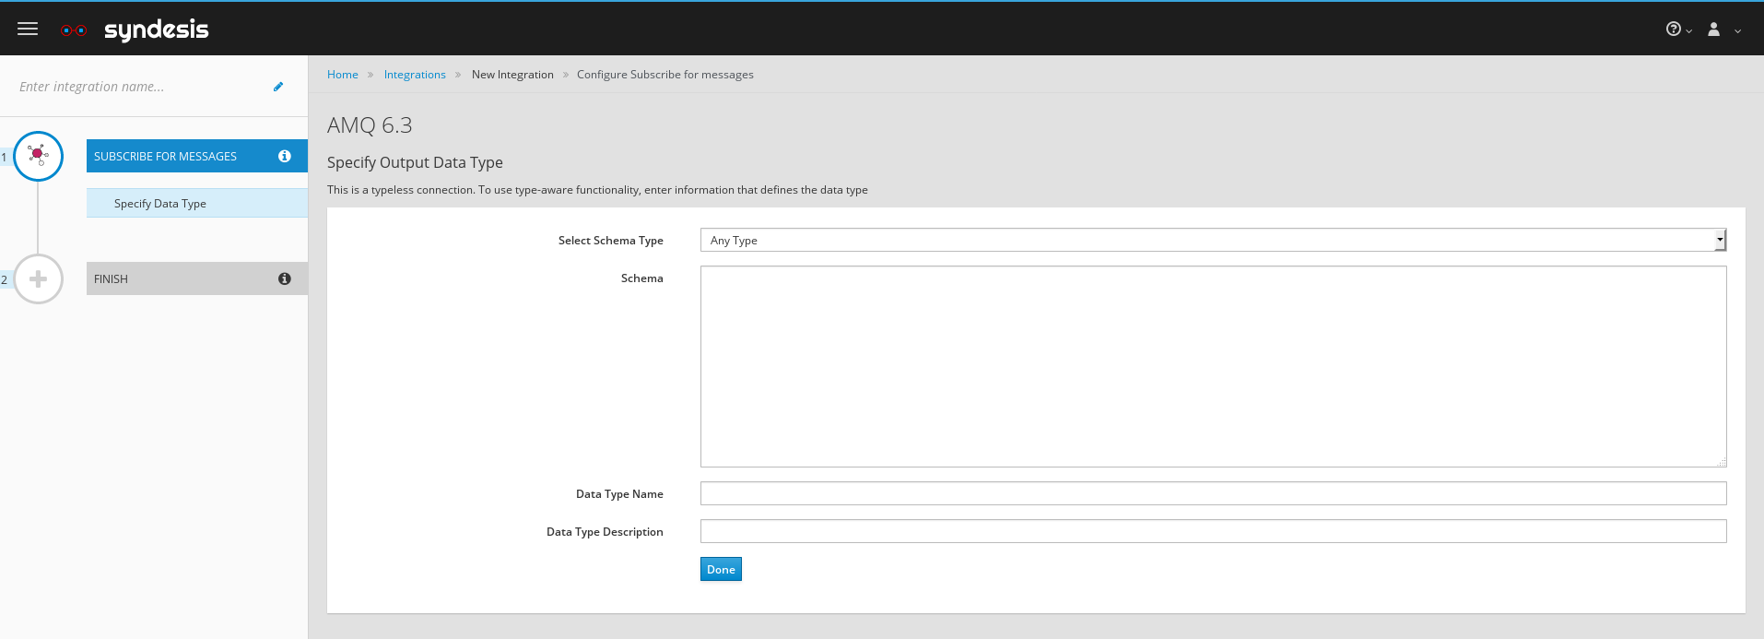Image resolution: width=1764 pixels, height=639 pixels.
Task: Select the Specify Data Type sub-step
Action: click(197, 203)
